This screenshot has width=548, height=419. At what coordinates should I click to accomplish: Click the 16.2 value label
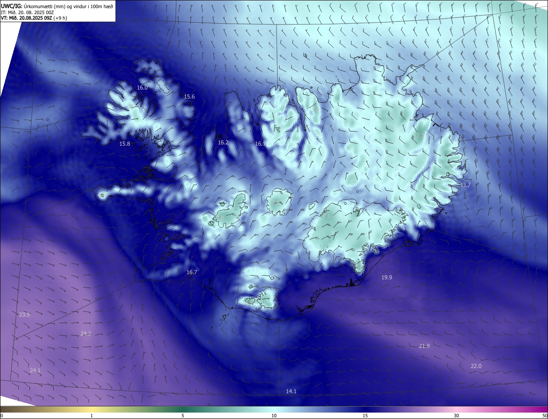pos(223,143)
